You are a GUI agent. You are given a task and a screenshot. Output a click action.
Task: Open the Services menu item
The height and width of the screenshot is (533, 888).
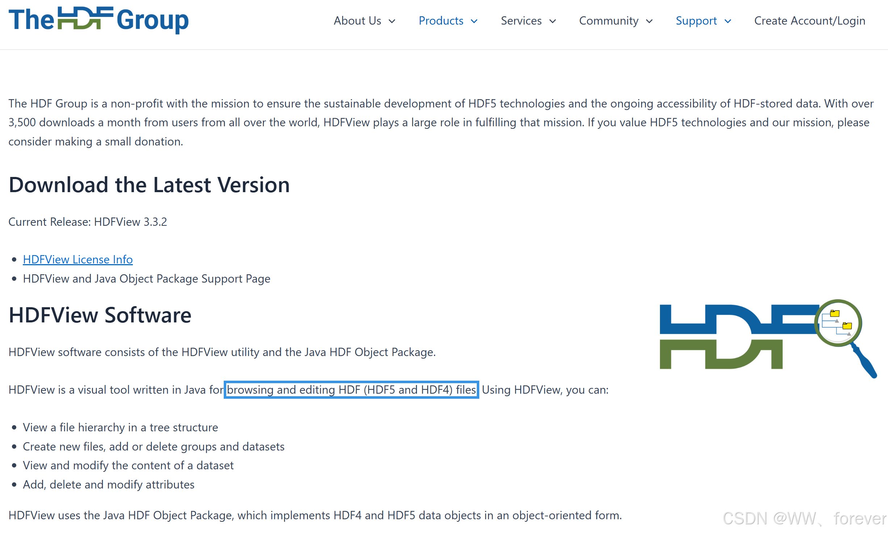[x=521, y=21]
